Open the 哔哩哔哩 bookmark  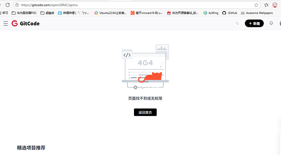click(73, 13)
